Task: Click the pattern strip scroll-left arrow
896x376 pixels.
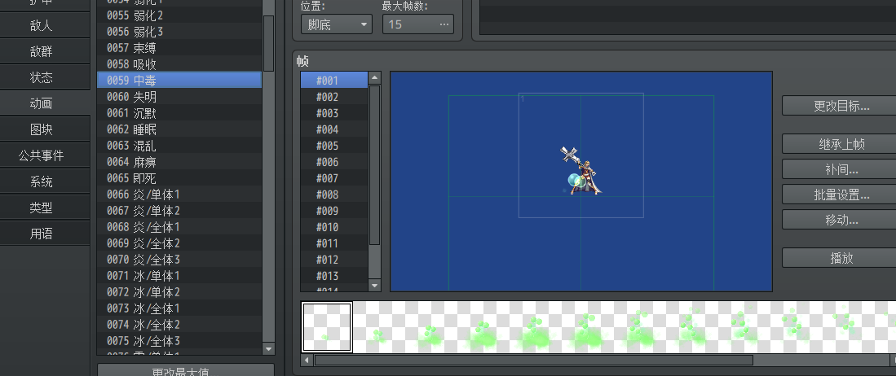Action: [x=307, y=360]
